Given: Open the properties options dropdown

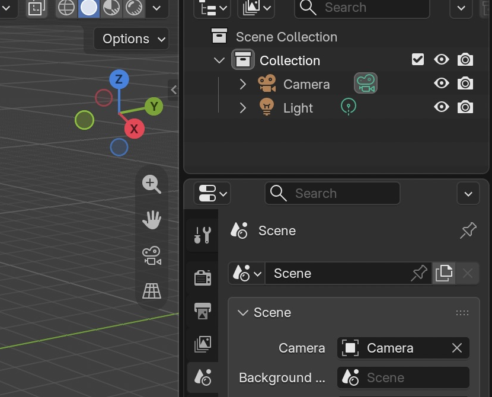Looking at the screenshot, I should click(468, 194).
